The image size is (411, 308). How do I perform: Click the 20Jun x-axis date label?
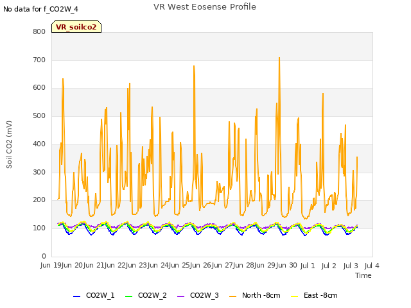click(x=84, y=266)
